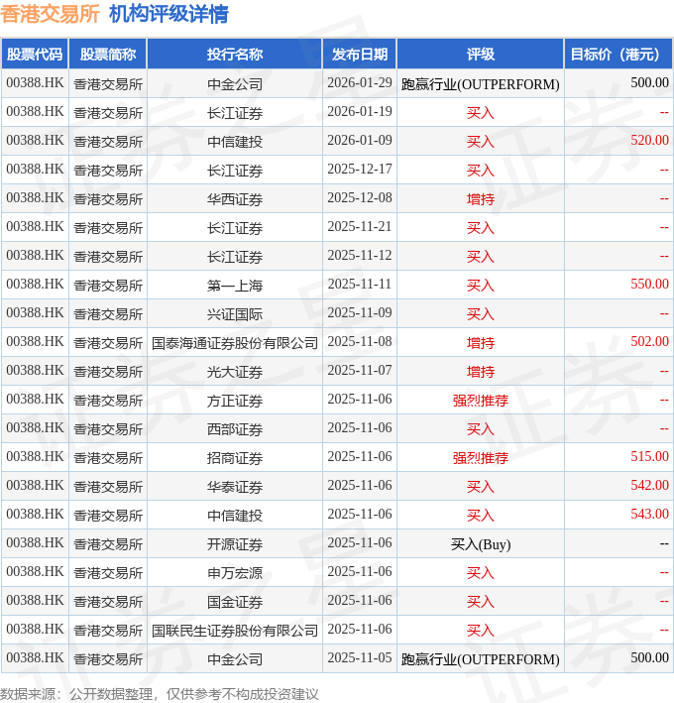Click the 542.00 target price value
The image size is (674, 703).
(649, 485)
